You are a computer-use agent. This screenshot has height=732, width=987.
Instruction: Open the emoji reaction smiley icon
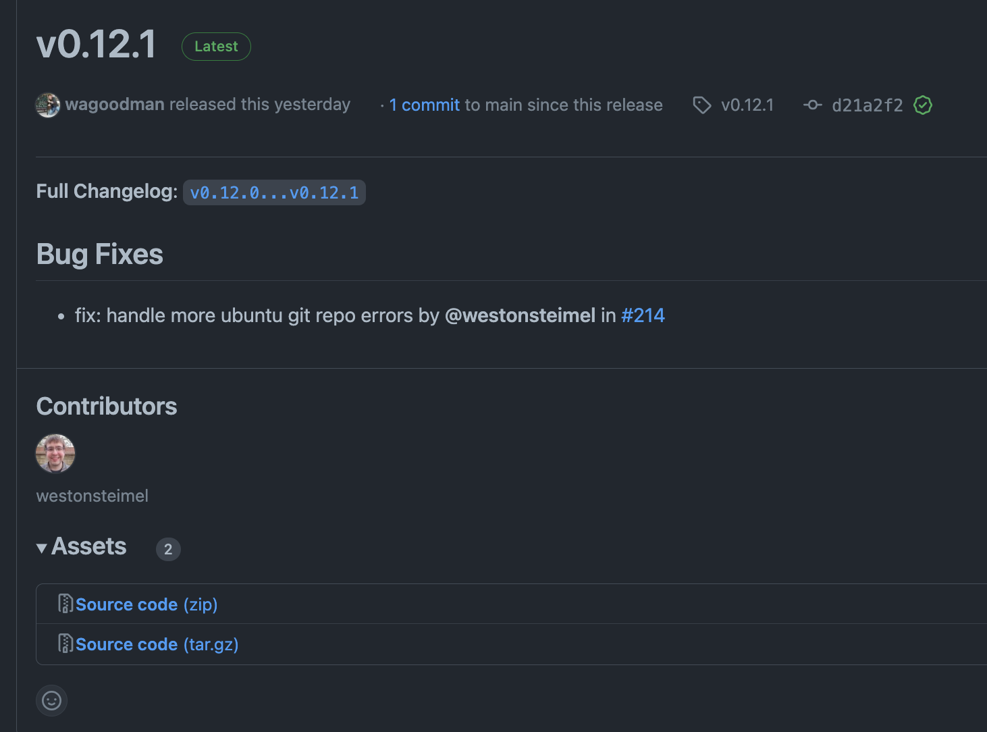[51, 701]
